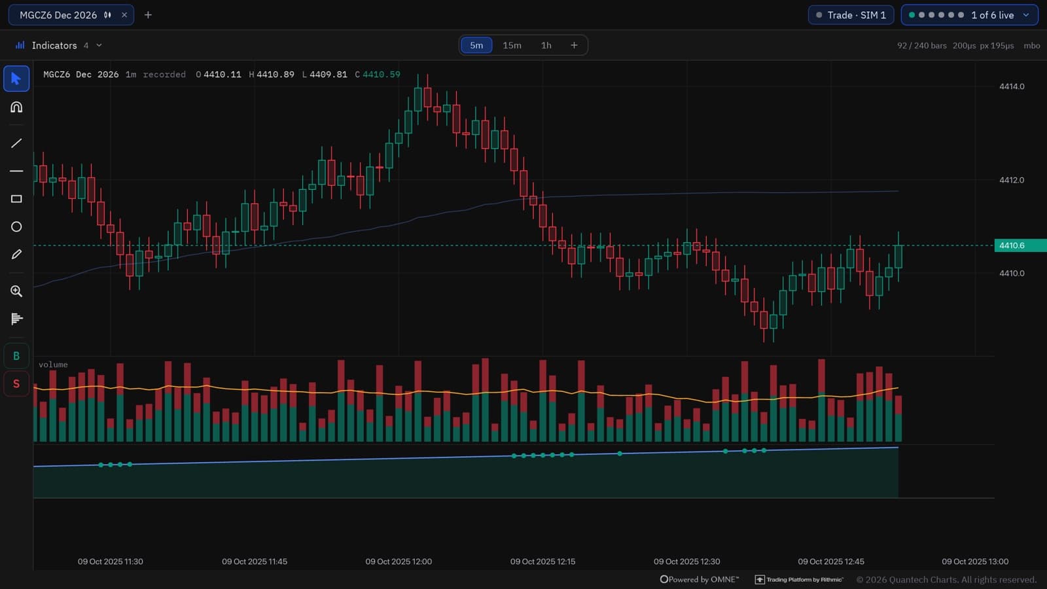Select the horizontal line tool
This screenshot has height=589, width=1047.
coord(16,171)
